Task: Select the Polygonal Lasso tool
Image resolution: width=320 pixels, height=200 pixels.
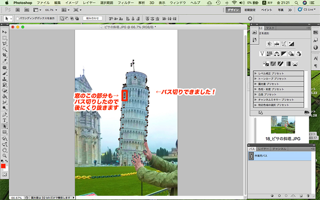Action: pos(5,43)
